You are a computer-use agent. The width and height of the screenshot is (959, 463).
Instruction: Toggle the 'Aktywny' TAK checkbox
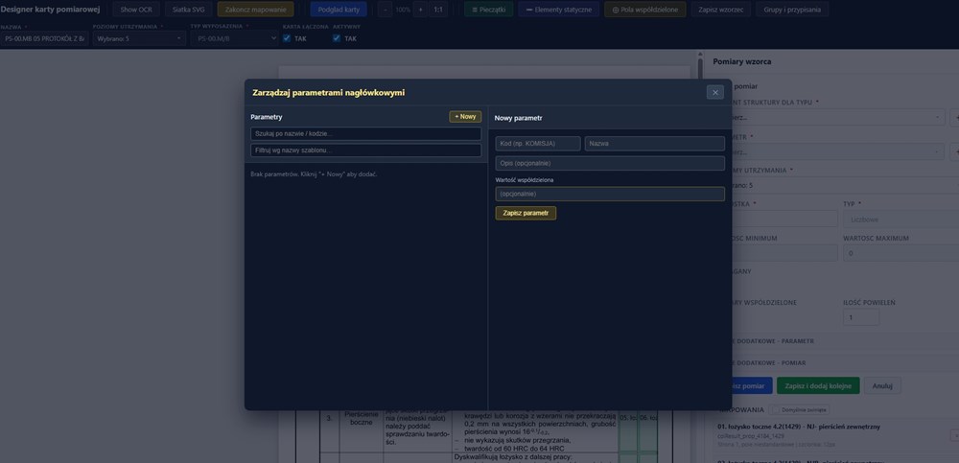tap(338, 38)
